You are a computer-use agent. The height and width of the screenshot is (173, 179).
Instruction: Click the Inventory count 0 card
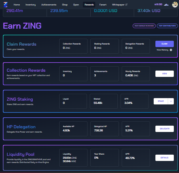73,74
